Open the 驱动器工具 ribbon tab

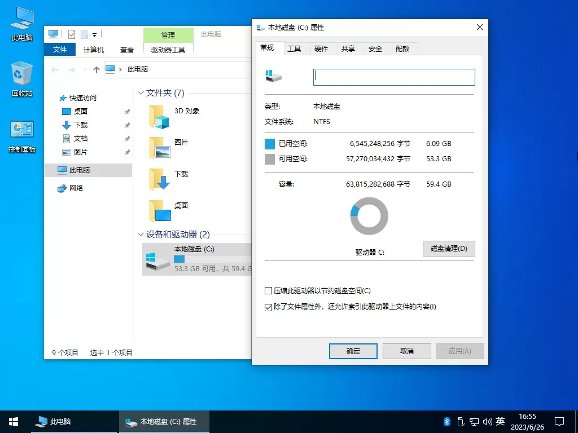(x=168, y=48)
